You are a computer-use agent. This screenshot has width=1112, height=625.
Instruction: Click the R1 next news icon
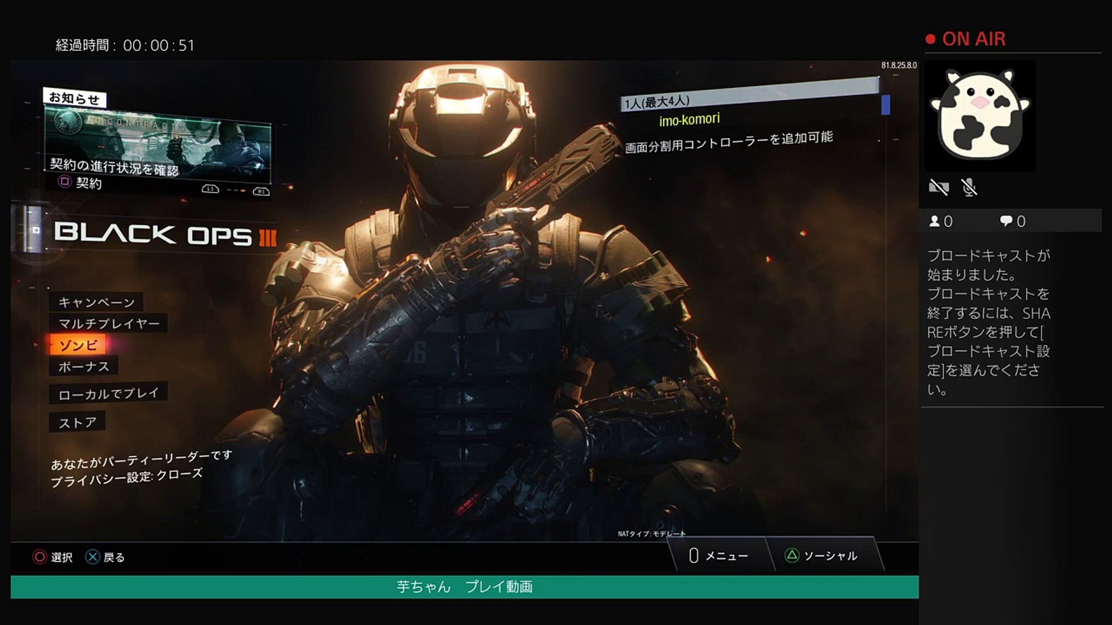pos(261,191)
